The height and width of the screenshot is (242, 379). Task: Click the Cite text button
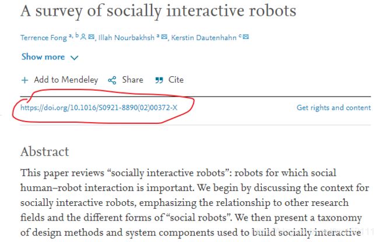tap(176, 80)
